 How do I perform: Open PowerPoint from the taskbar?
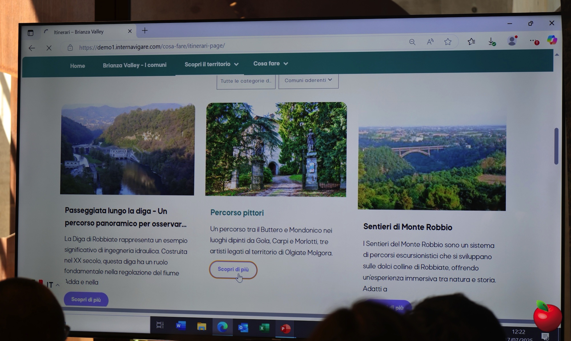point(285,328)
